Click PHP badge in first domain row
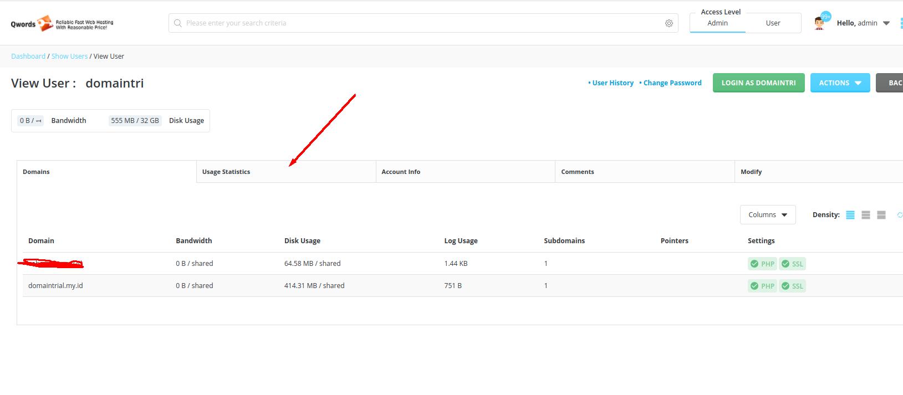The width and height of the screenshot is (903, 395). 762,264
